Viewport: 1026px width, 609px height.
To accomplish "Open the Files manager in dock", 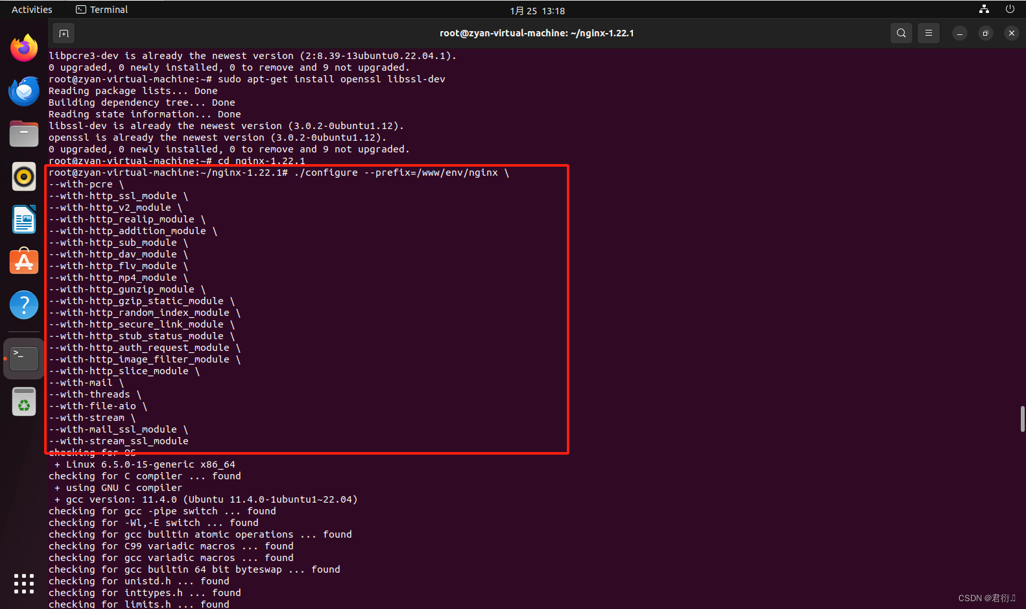I will point(24,134).
